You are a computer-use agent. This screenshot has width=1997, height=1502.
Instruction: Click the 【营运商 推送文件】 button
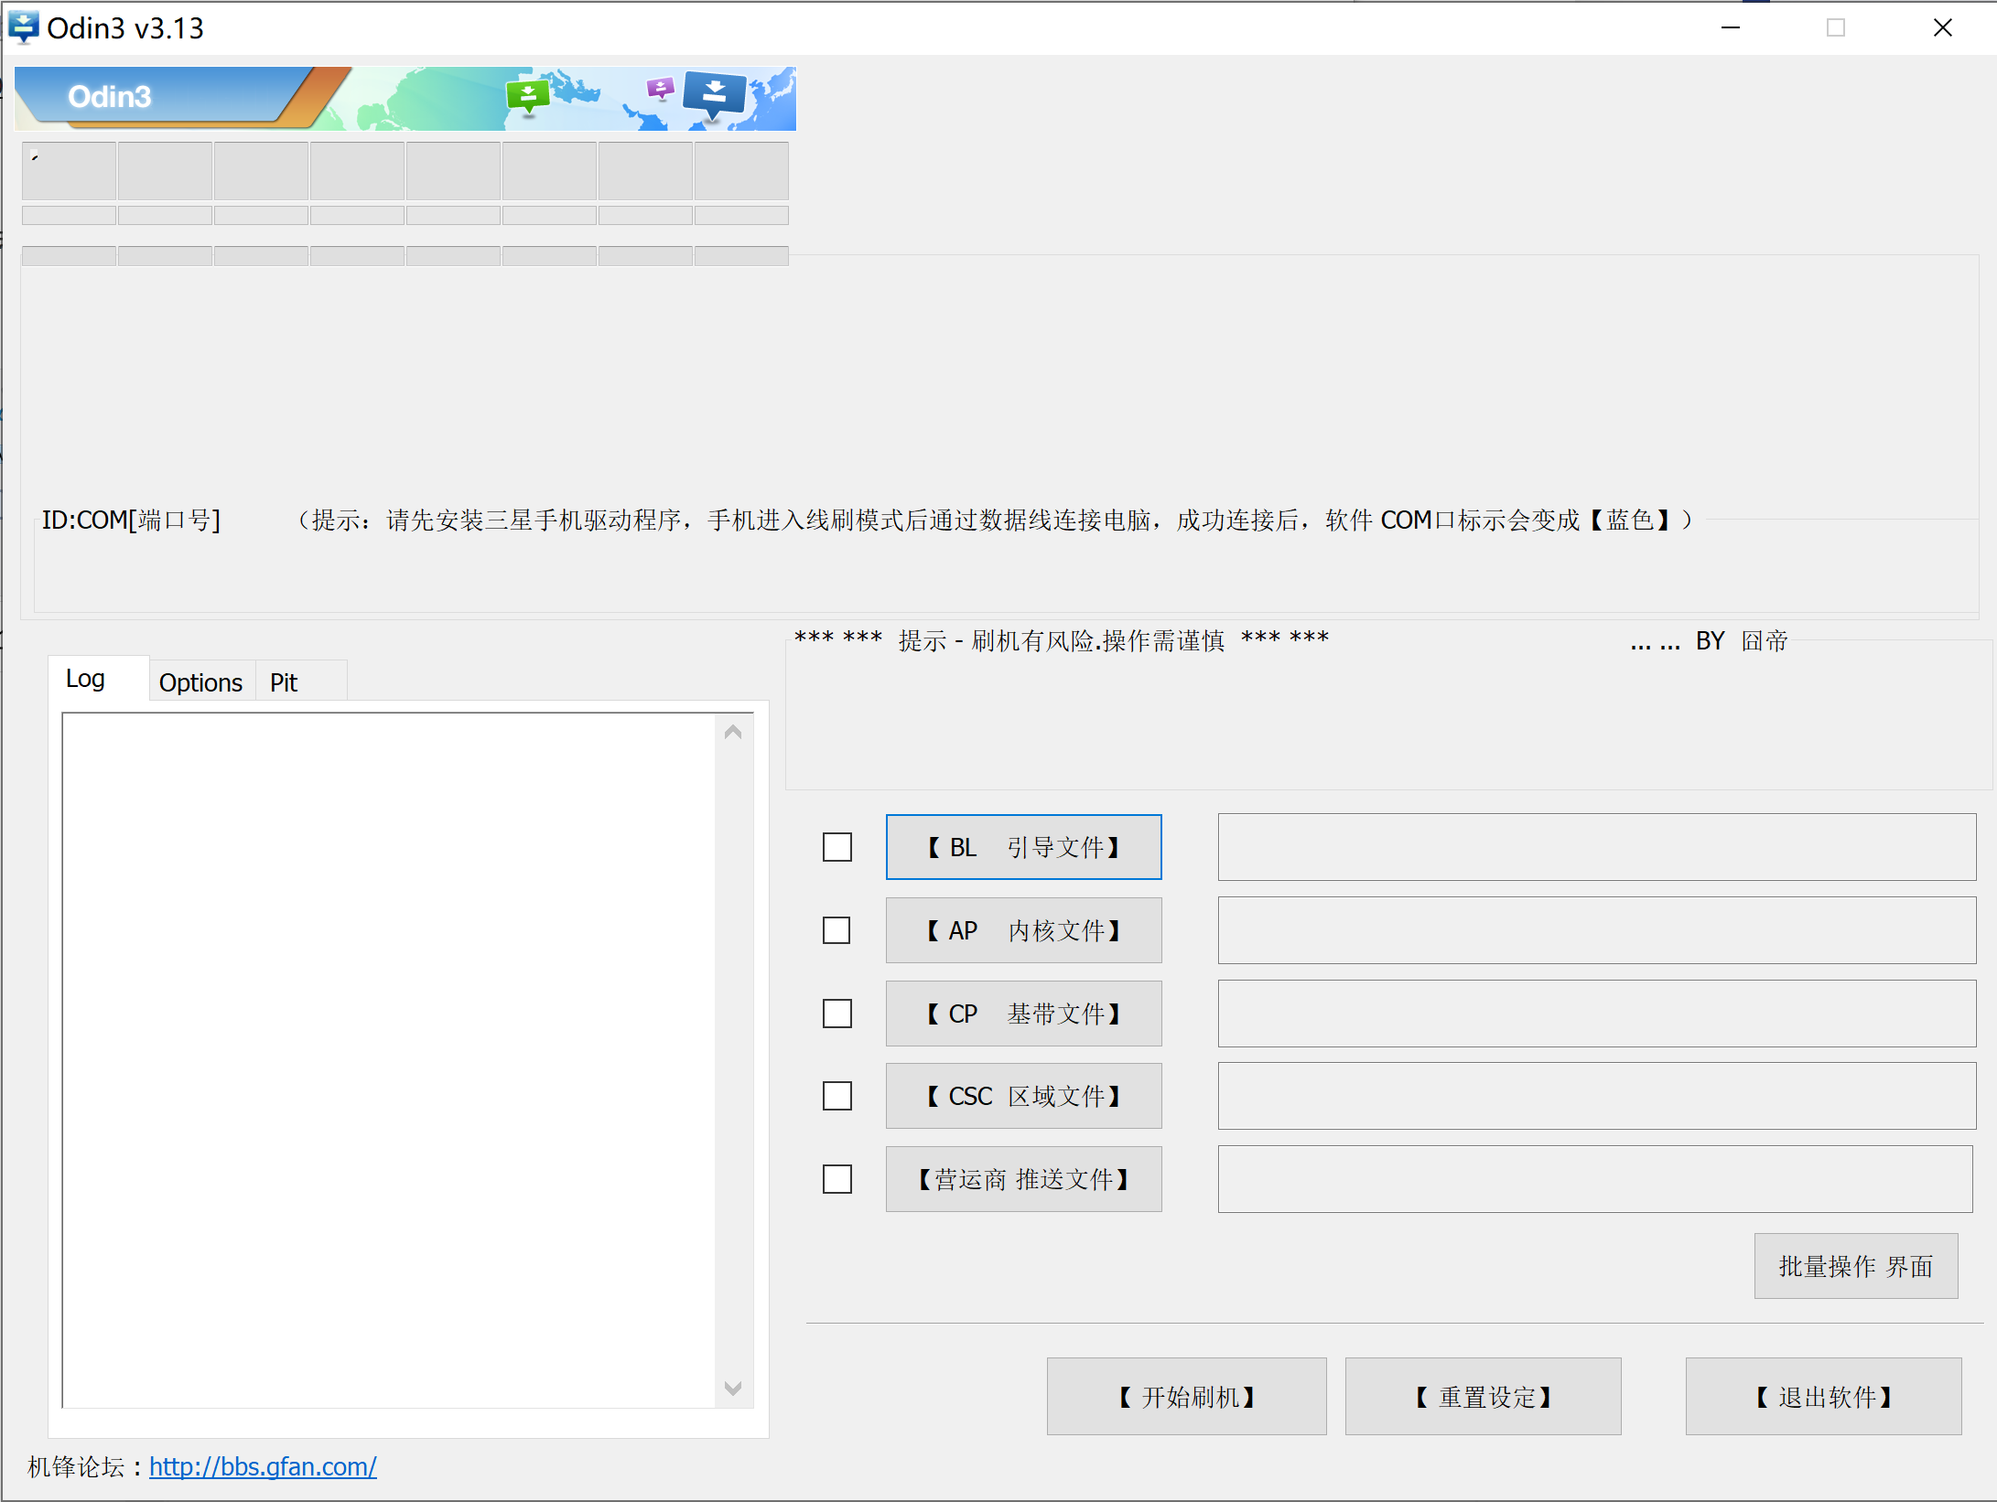[x=1023, y=1179]
